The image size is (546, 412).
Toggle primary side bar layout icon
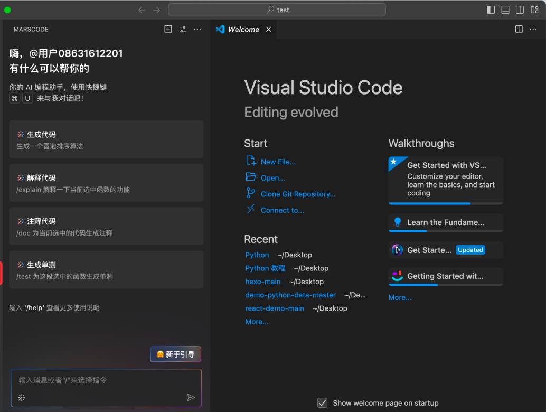491,10
